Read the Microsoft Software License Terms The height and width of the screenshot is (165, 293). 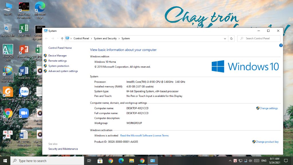pyautogui.click(x=144, y=135)
